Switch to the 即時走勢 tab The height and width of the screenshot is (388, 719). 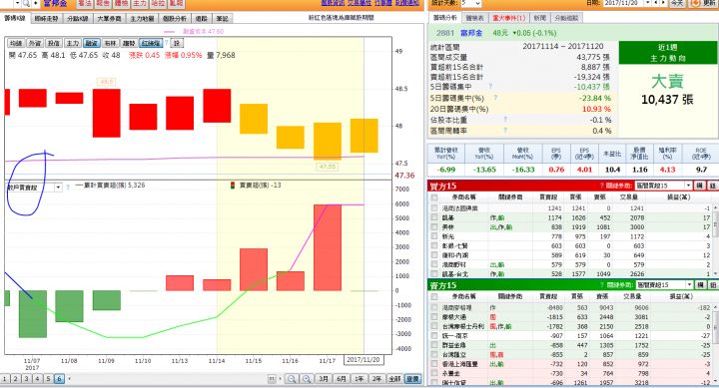coord(46,18)
